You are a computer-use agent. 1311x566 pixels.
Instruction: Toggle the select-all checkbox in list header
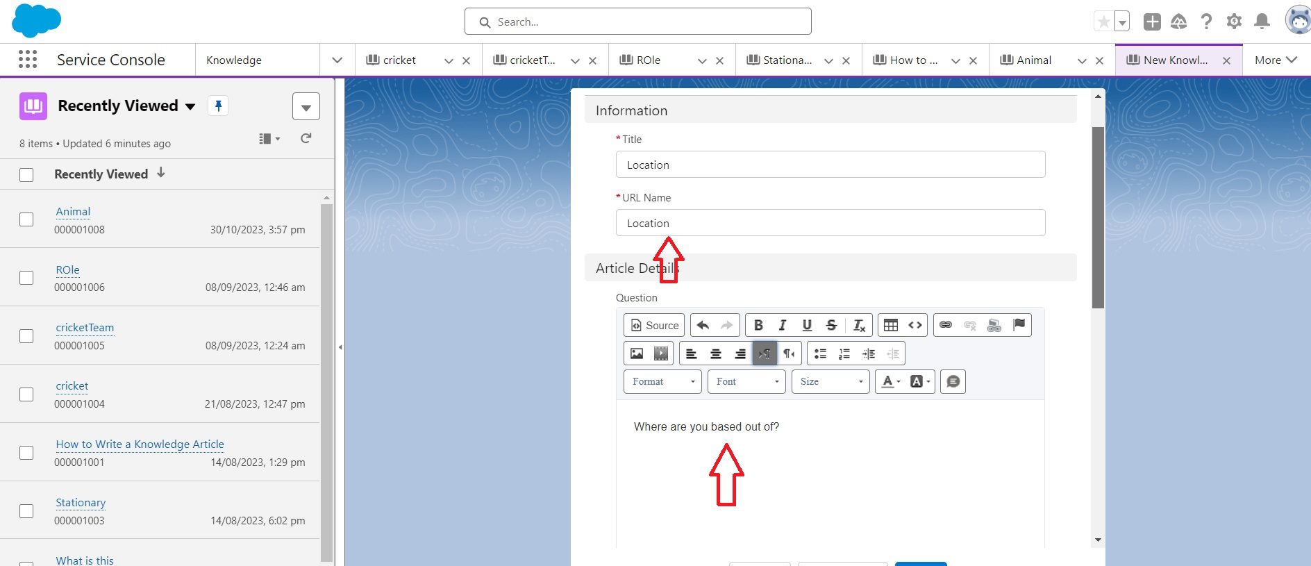coord(26,175)
